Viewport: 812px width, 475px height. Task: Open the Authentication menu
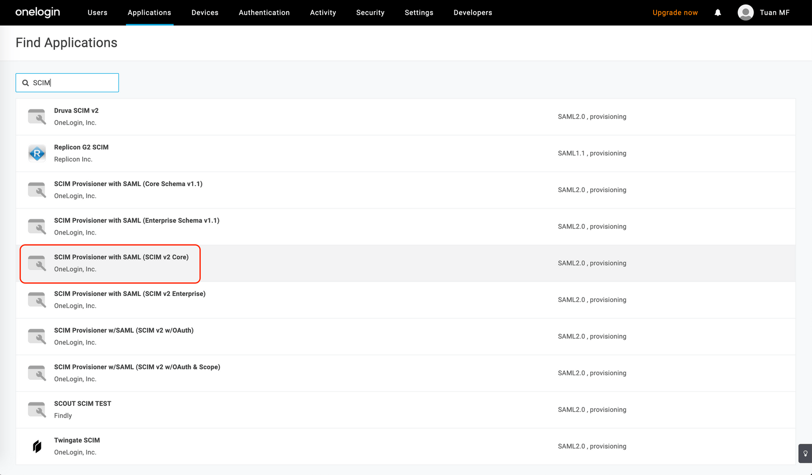(x=264, y=13)
